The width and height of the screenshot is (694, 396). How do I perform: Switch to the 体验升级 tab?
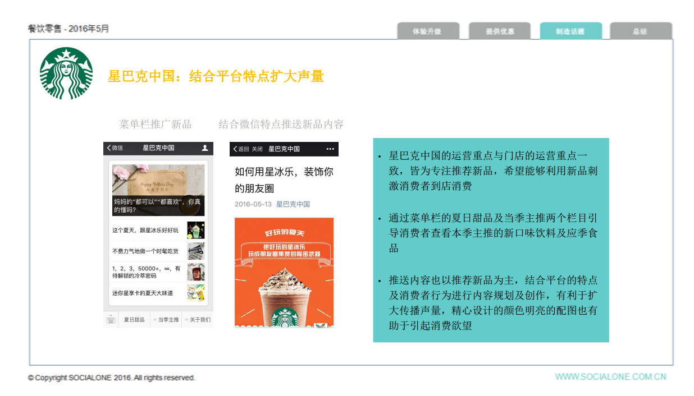tap(428, 31)
